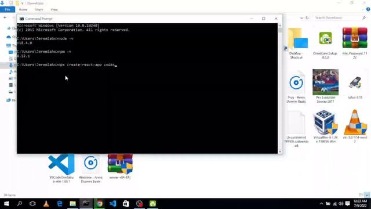
Task: Click the Command Prompt scrollbar down arrow
Action: (x=280, y=152)
